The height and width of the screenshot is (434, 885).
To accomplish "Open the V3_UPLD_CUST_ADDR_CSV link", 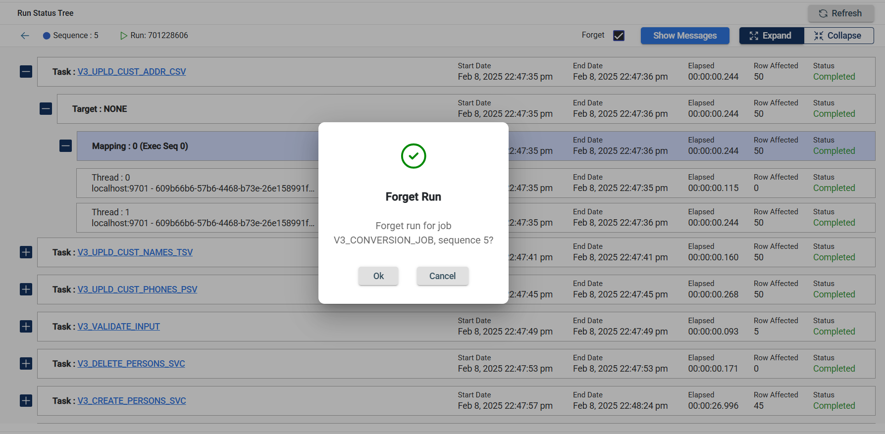I will (x=132, y=72).
